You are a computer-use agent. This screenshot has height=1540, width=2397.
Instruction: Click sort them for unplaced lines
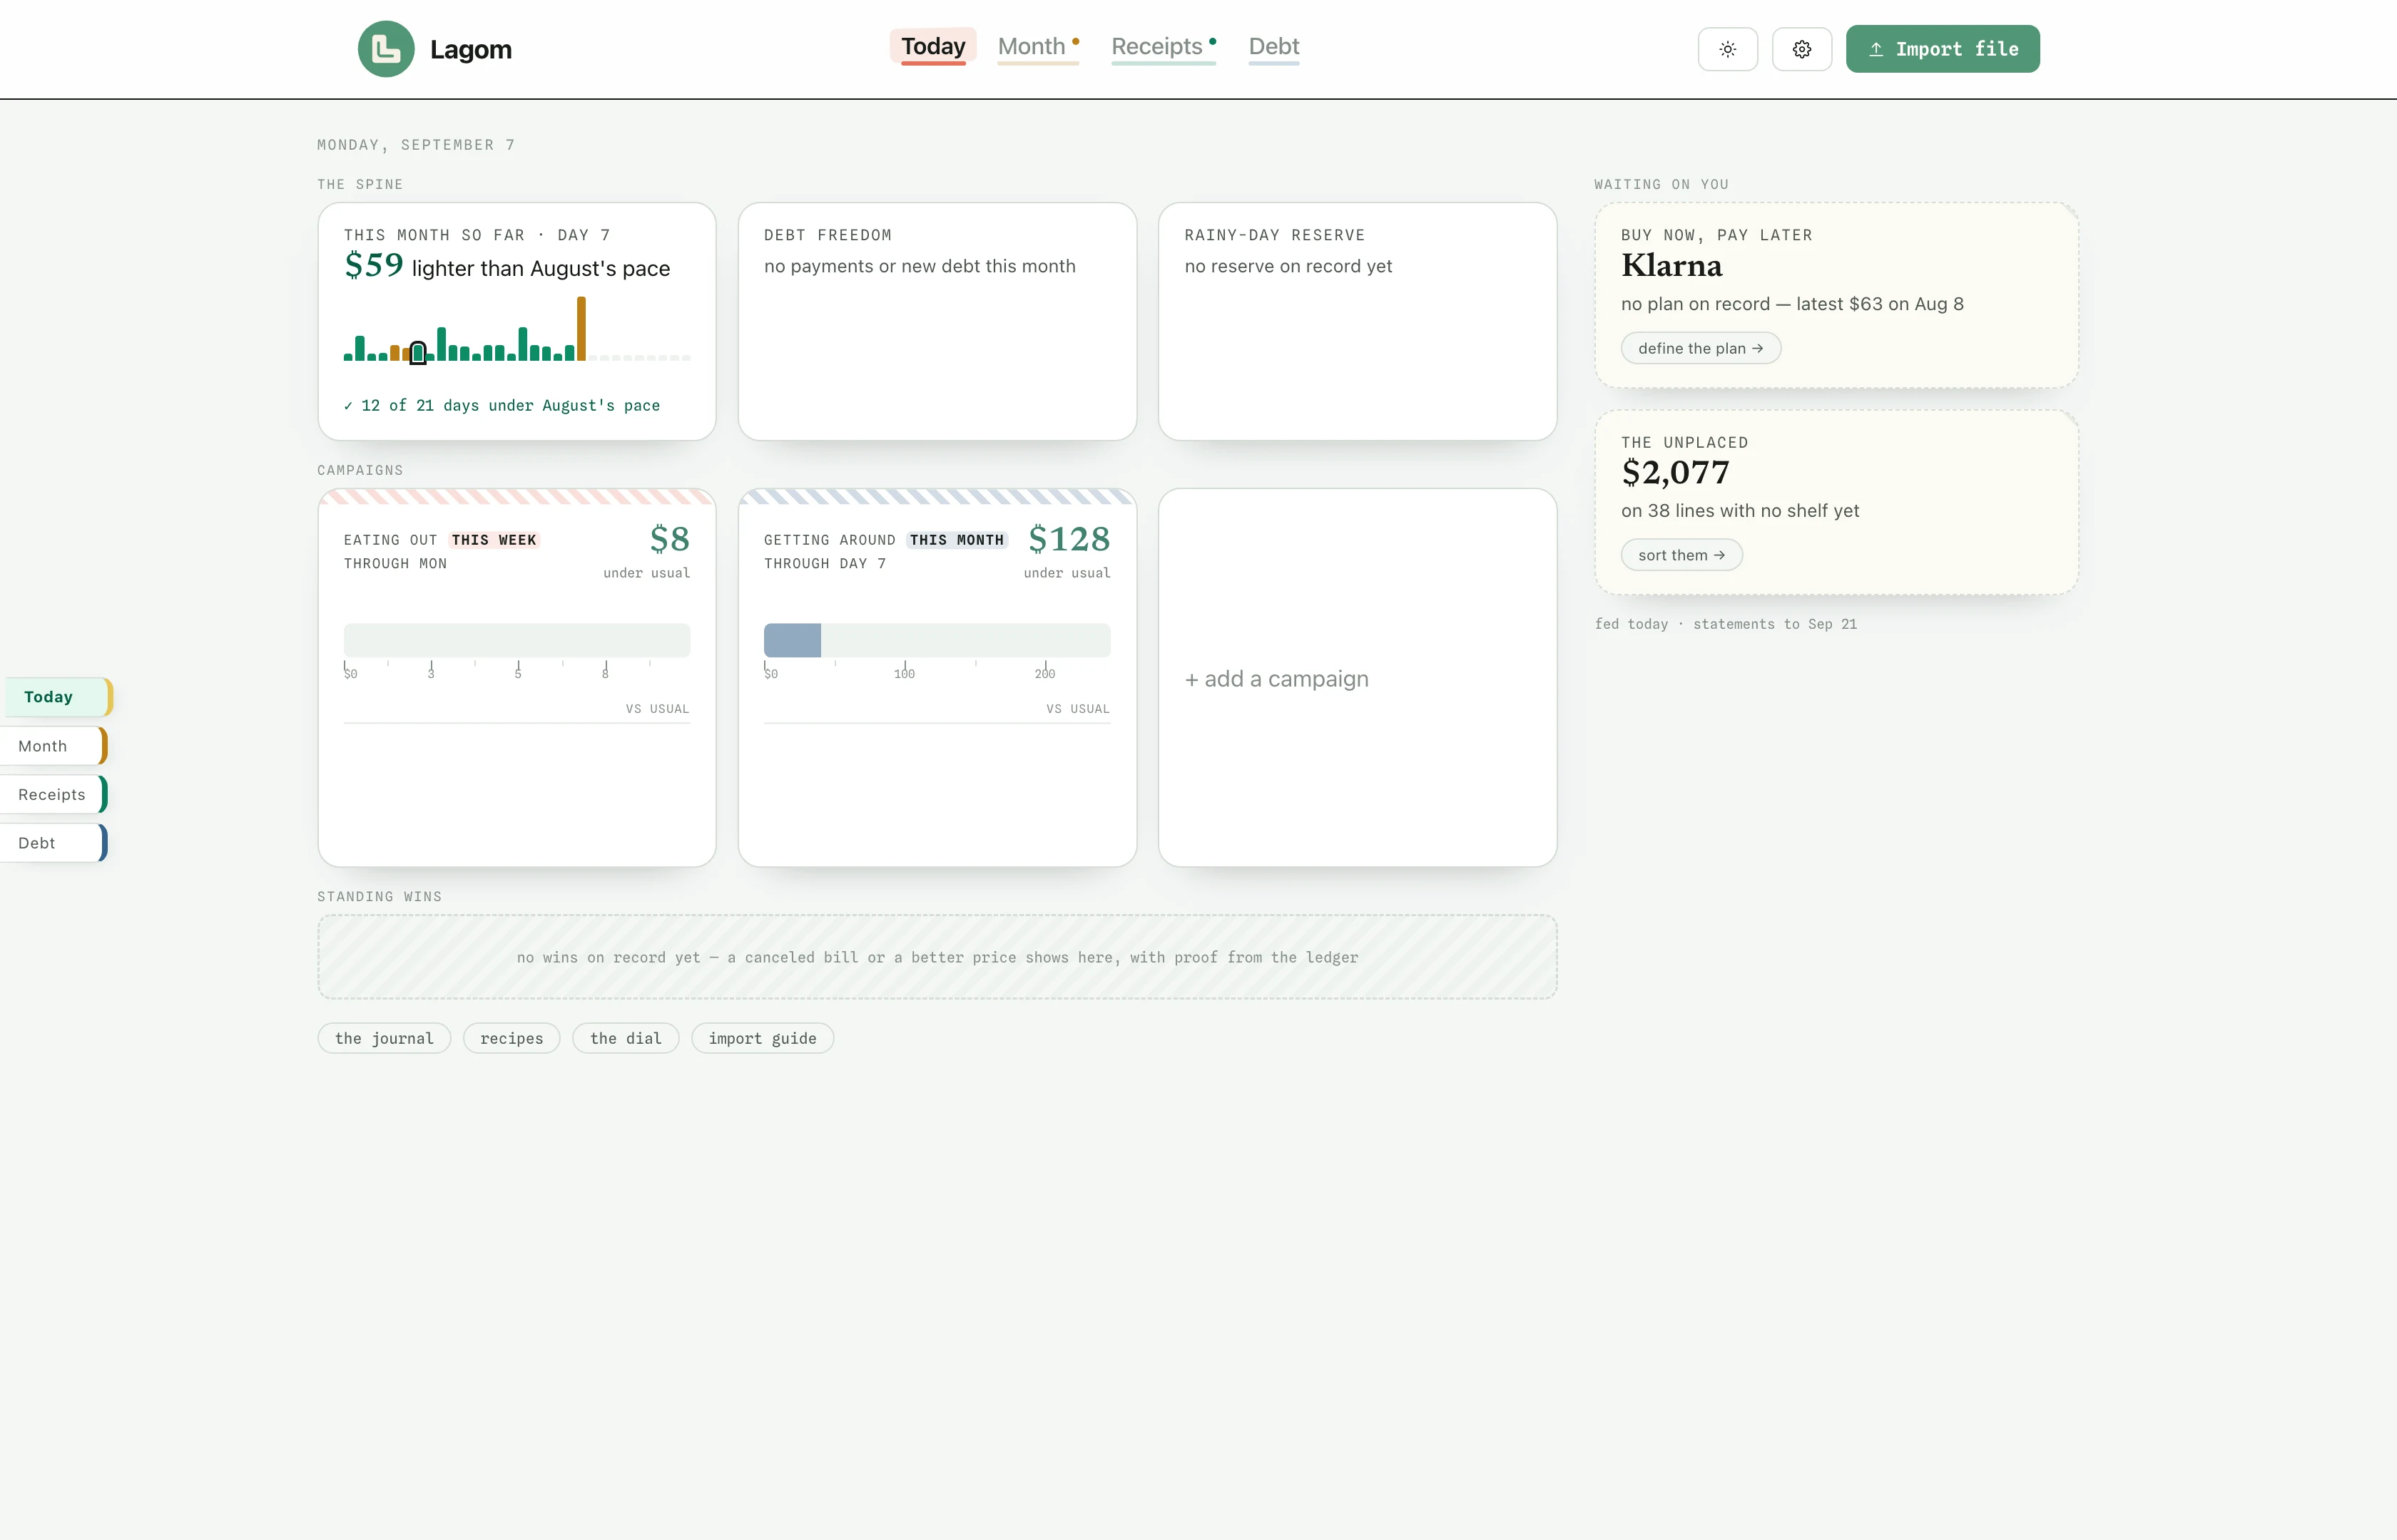pos(1681,555)
